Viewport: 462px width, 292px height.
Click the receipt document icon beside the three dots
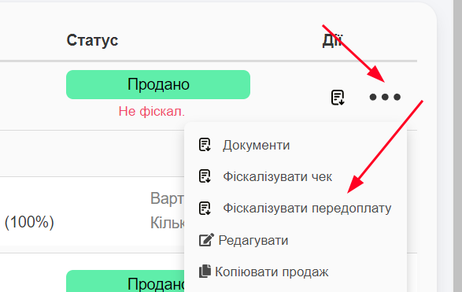point(338,98)
